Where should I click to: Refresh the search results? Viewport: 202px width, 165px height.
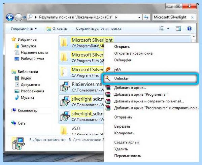146,17
